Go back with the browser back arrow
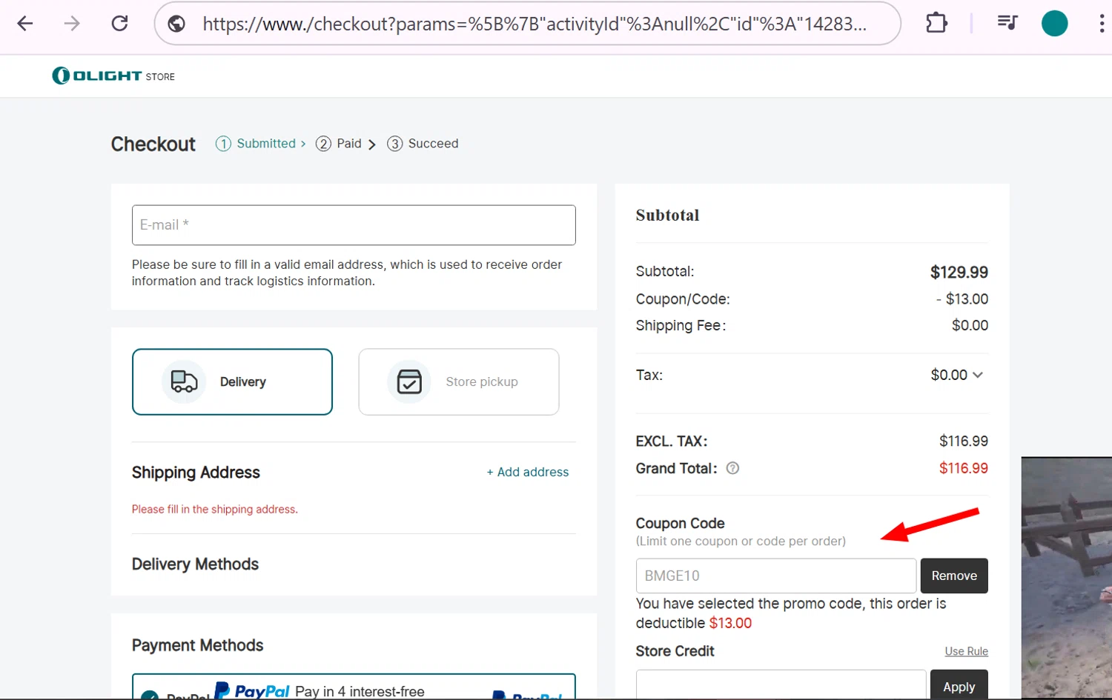 25,24
